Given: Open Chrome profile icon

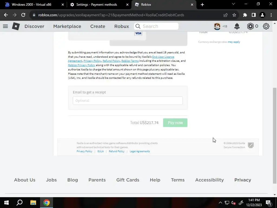Looking at the screenshot, I should click(x=262, y=15).
